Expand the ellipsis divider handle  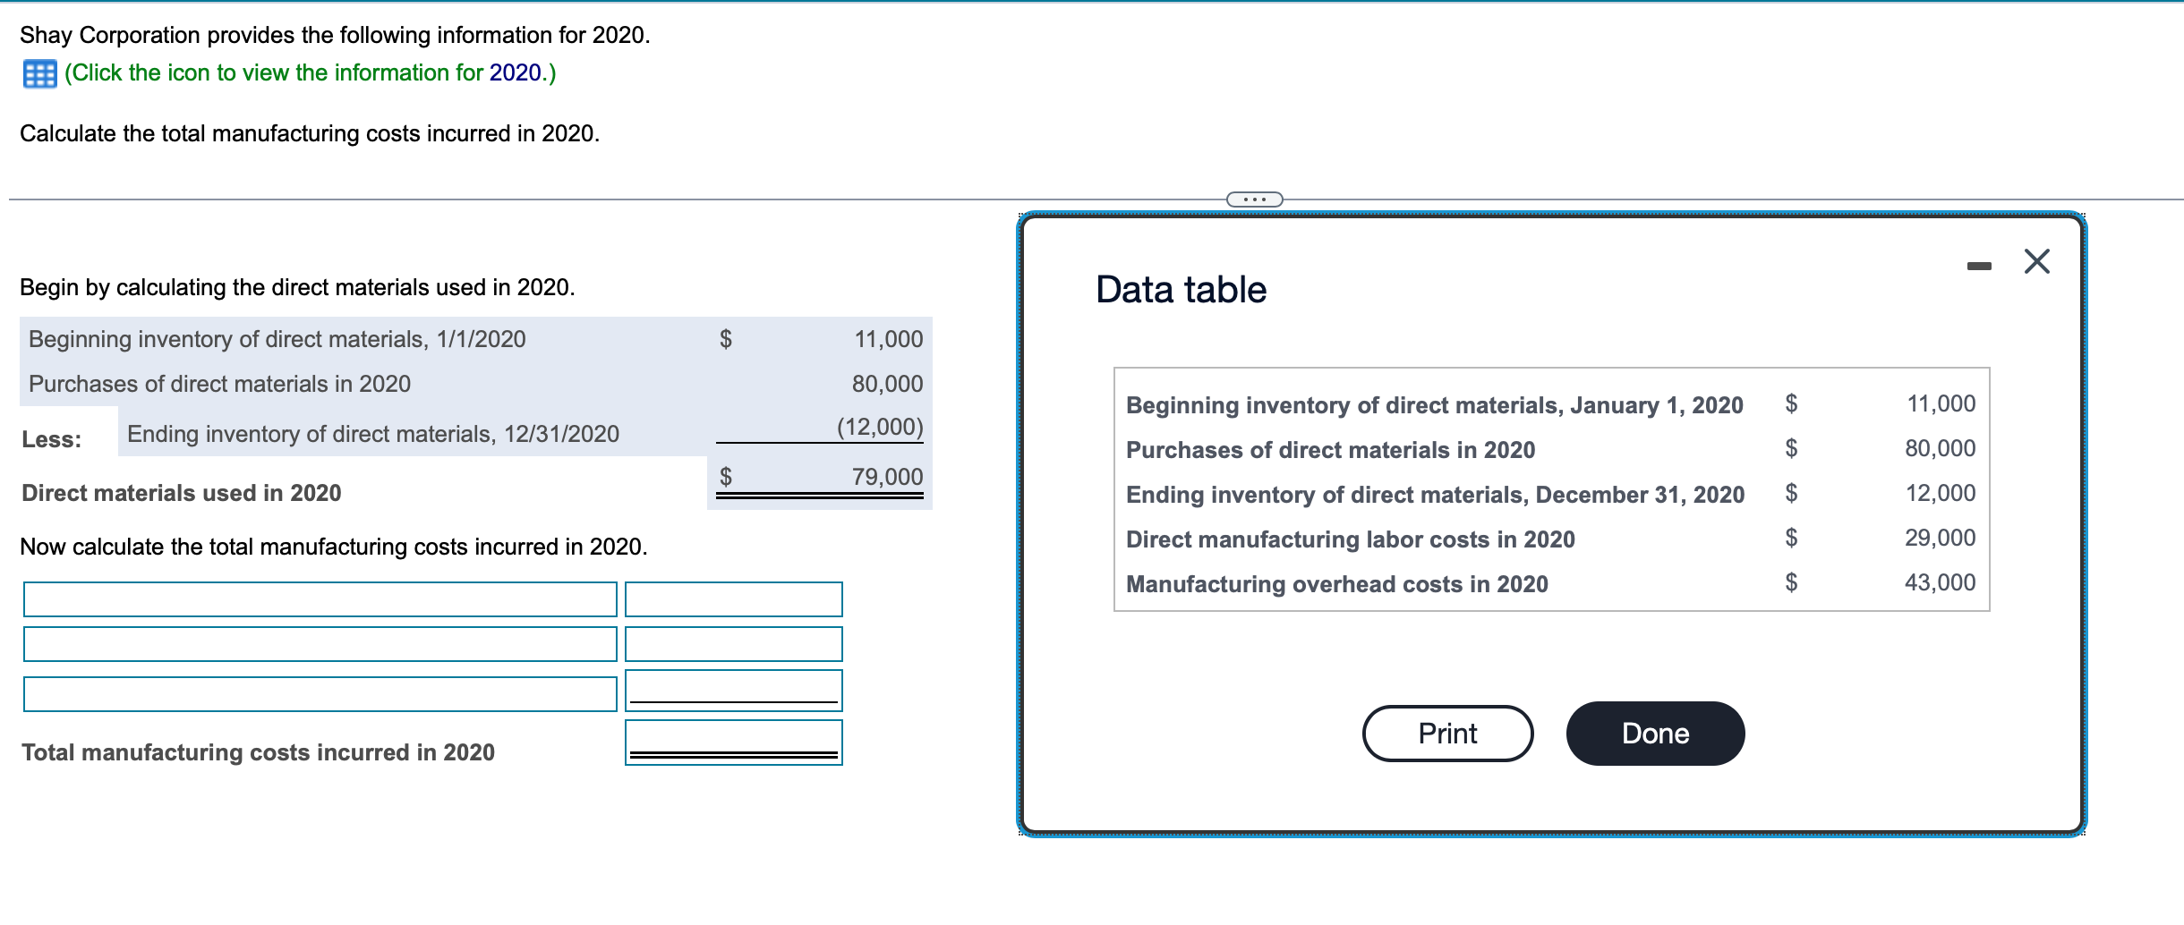coord(1254,199)
